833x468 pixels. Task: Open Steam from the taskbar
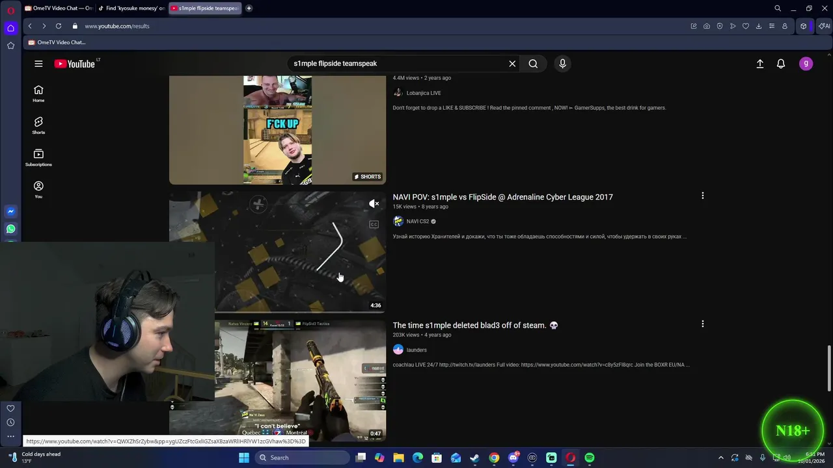tap(474, 458)
